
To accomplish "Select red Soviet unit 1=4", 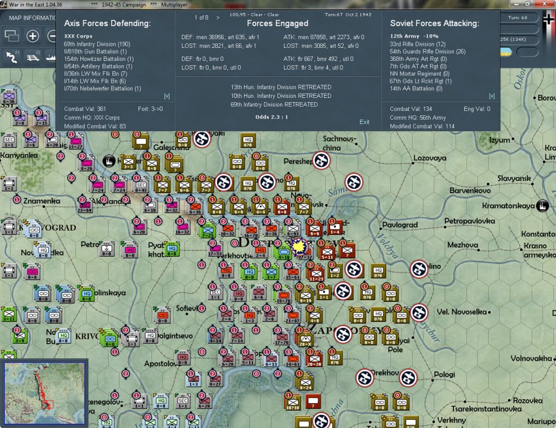I will 334,228.
